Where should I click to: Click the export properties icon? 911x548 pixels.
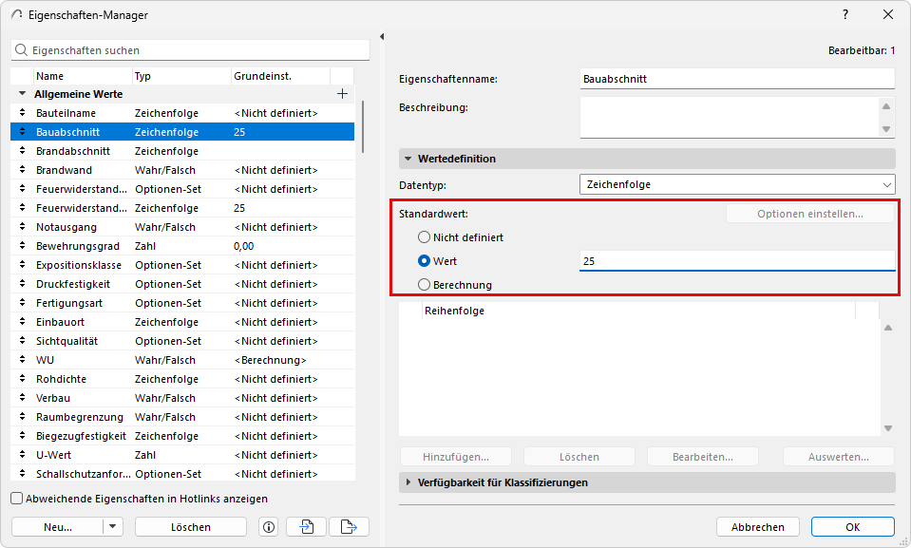click(349, 527)
